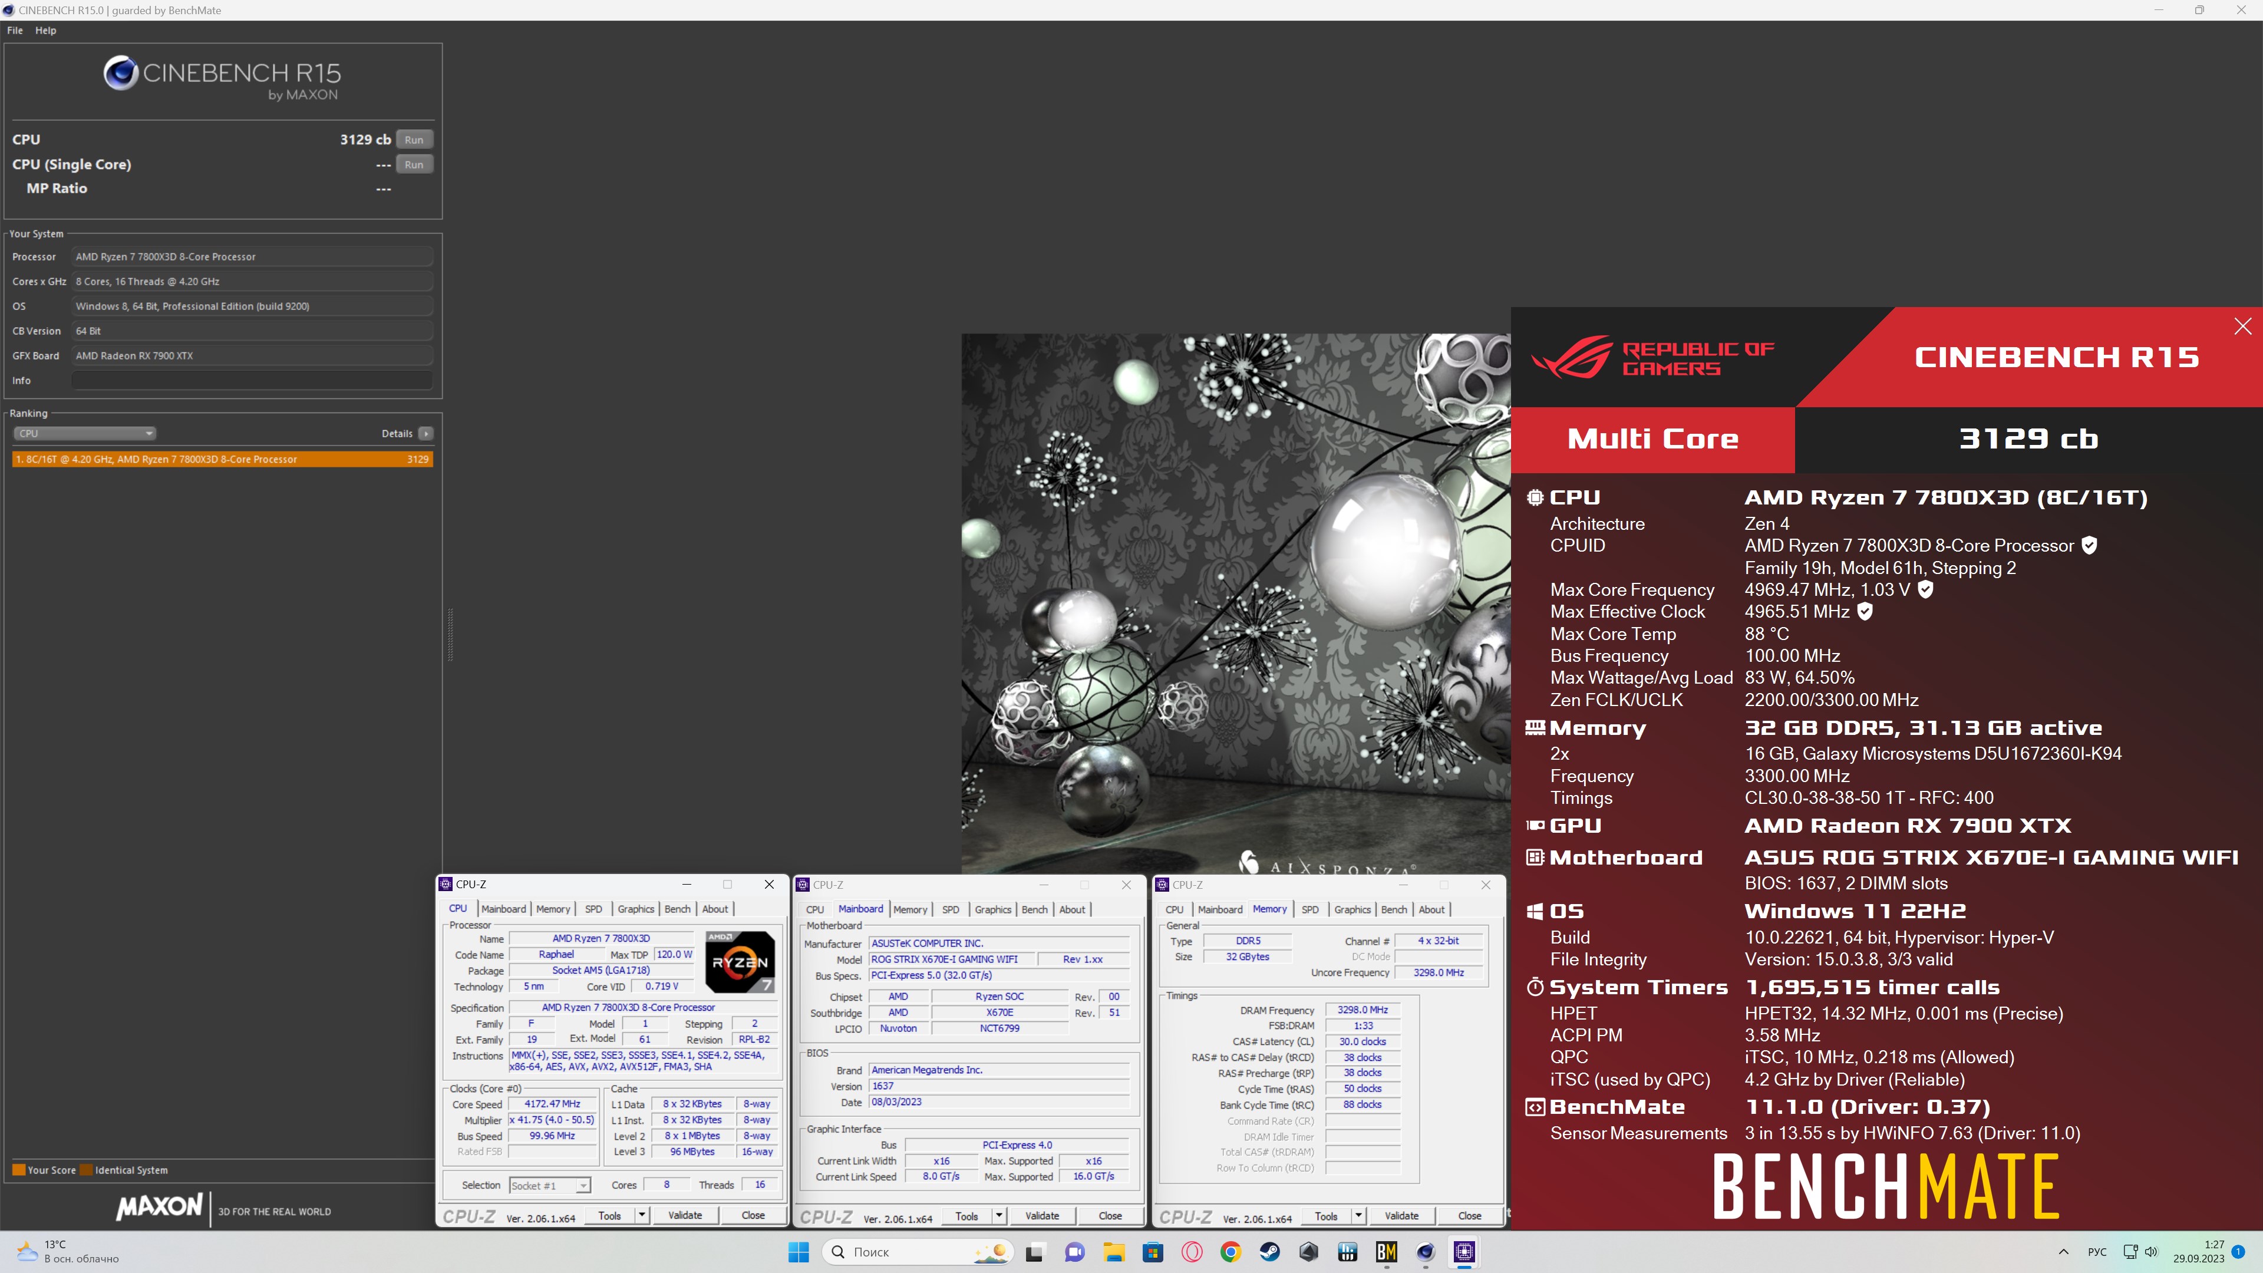This screenshot has width=2263, height=1273.
Task: Open Tools dropdown arrow in Mainboard window
Action: pos(999,1216)
